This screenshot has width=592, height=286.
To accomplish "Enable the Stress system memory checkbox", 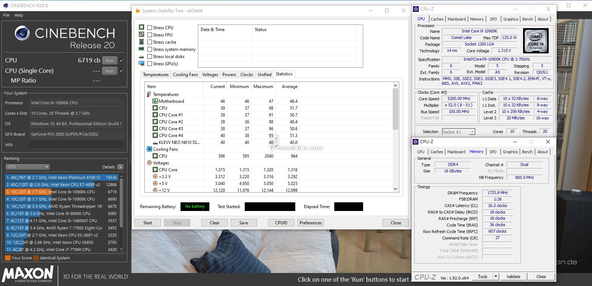I will click(149, 49).
